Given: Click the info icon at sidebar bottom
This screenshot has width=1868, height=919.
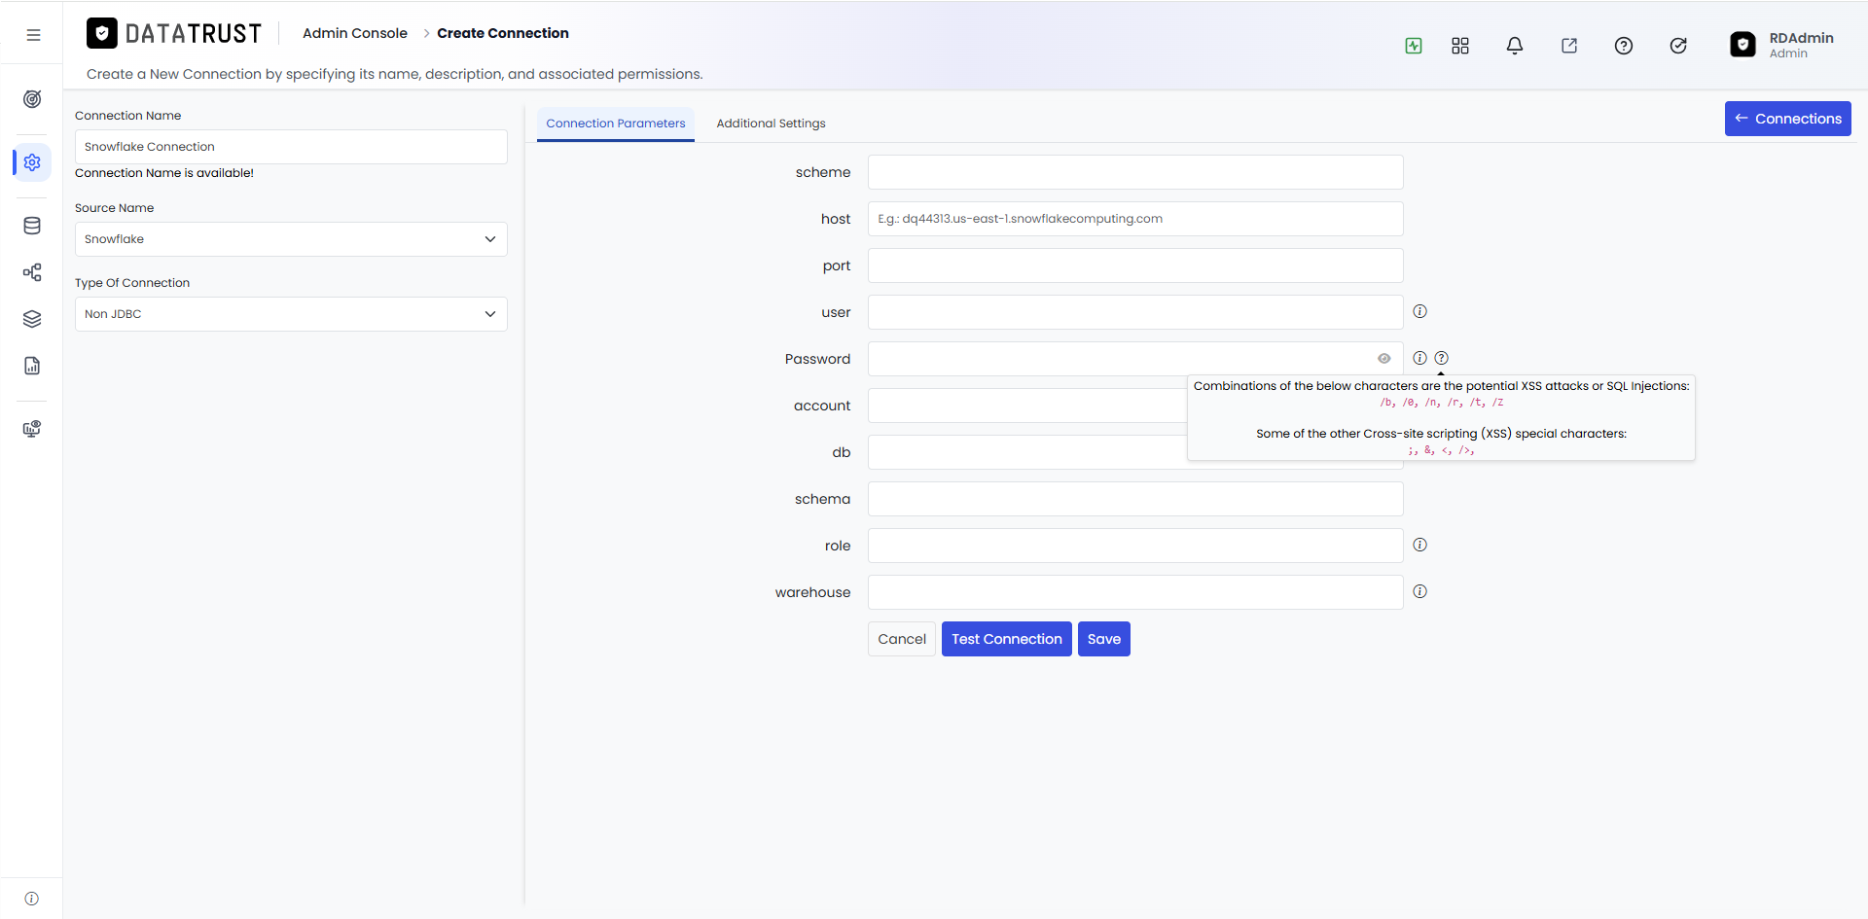Looking at the screenshot, I should pos(31,899).
